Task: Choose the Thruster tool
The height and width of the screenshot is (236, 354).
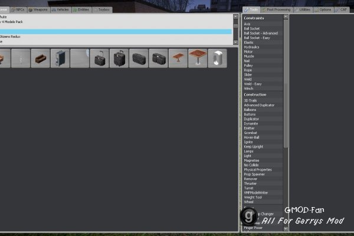Action: (263, 183)
